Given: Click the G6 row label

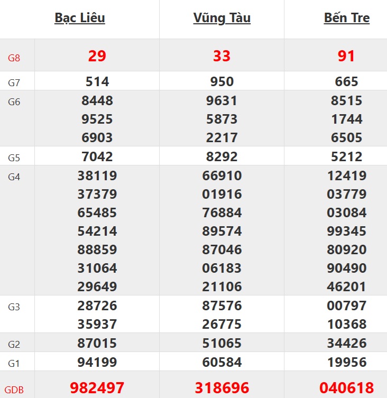Looking at the screenshot, I should [x=14, y=102].
